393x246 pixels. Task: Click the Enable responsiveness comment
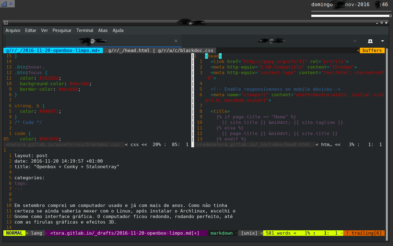coord(276,89)
